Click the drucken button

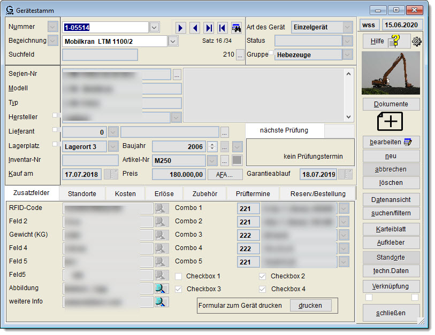(x=310, y=305)
